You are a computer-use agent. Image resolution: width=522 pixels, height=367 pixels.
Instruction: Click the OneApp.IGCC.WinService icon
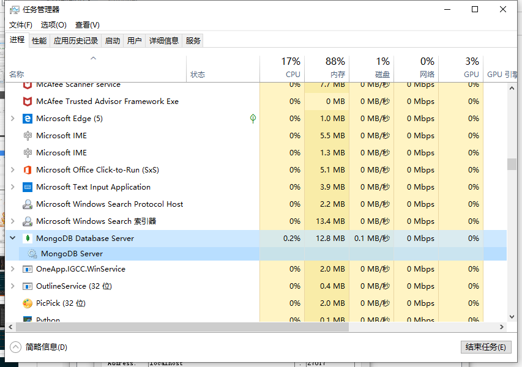(x=28, y=269)
